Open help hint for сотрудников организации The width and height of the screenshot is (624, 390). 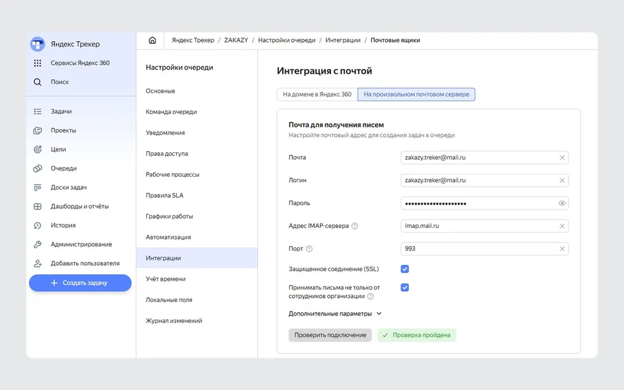(370, 296)
